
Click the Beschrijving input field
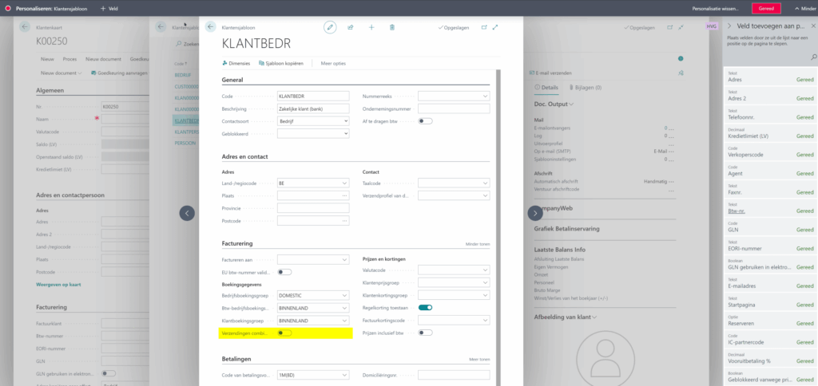pyautogui.click(x=312, y=108)
